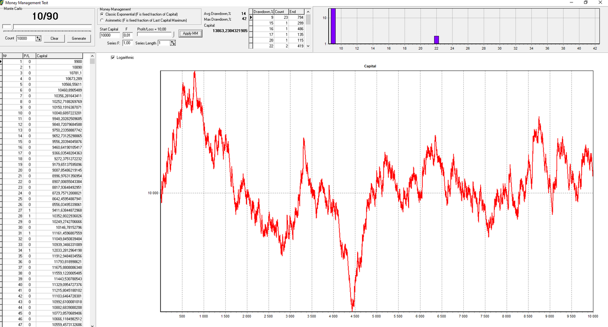This screenshot has width=608, height=327.
Task: Click the Series Length spinner arrows
Action: 173,43
